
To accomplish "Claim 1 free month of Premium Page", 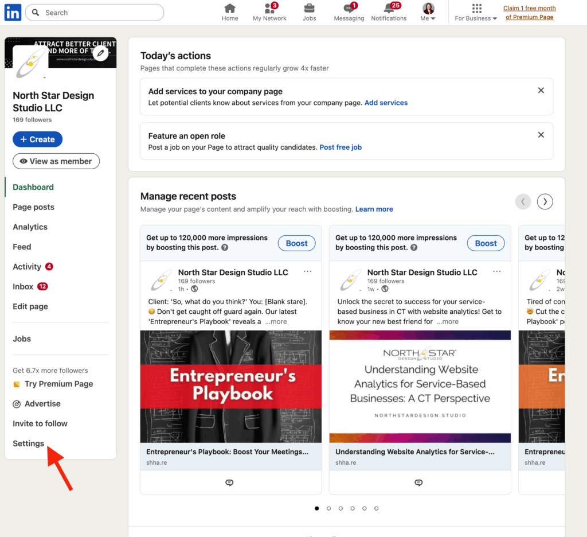I will click(x=529, y=13).
